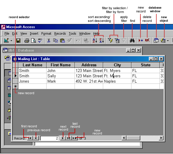This screenshot has height=154, width=173.
Task: Click the Delete Record toolbar icon
Action: [x=147, y=40]
